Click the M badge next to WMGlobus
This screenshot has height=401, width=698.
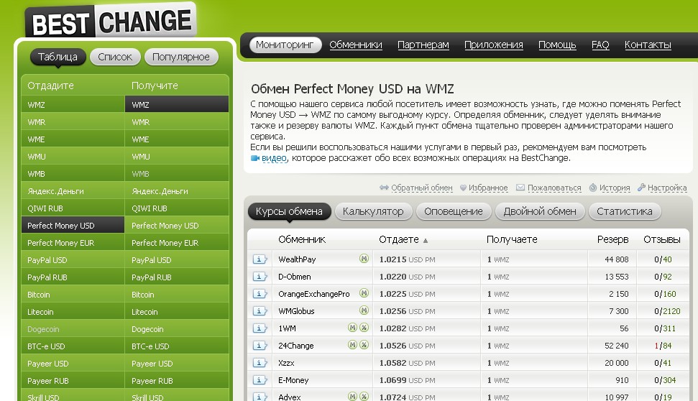(364, 310)
